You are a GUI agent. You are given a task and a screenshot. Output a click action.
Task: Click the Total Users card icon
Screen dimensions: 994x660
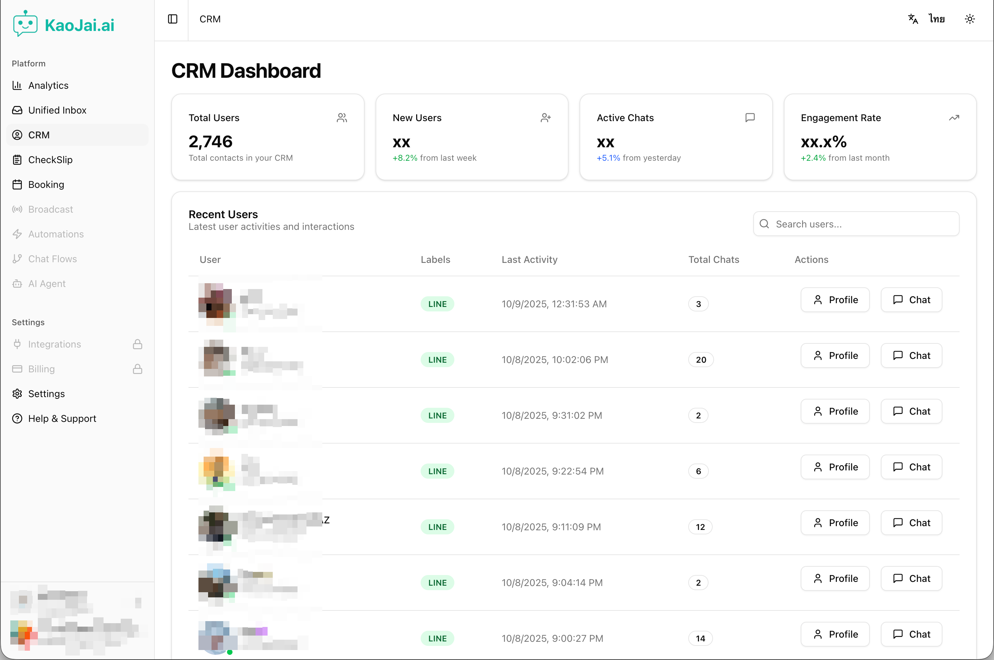(x=342, y=118)
